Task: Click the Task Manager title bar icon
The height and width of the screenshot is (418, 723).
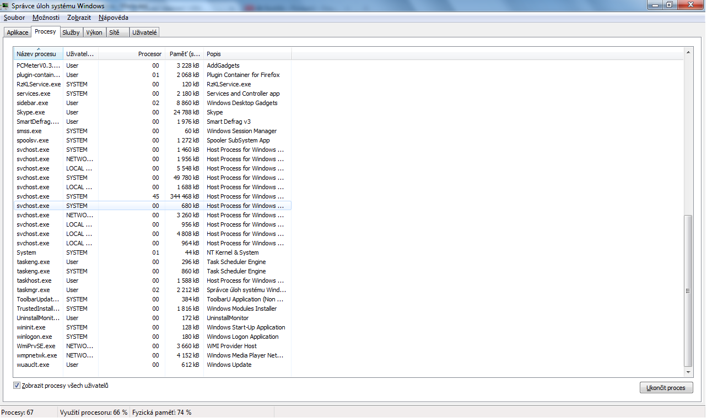Action: click(x=6, y=5)
